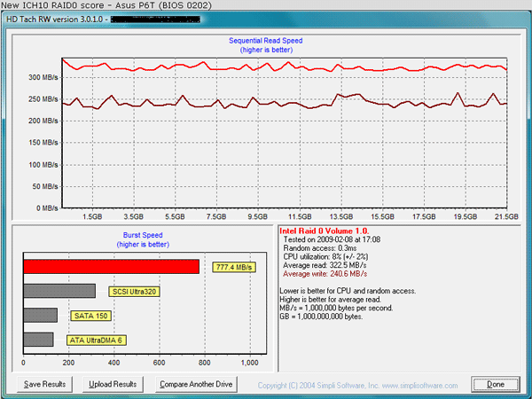The image size is (532, 399).
Task: Click the 1,000 burst axis label
Action: tap(250, 363)
